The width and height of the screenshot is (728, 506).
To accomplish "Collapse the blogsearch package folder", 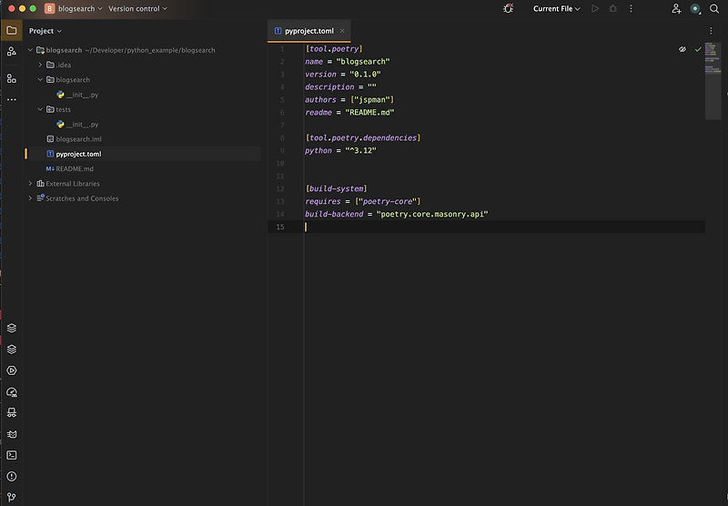I will [x=40, y=79].
